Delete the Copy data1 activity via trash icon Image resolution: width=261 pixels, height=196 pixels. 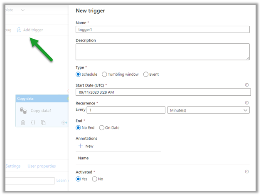click(23, 123)
